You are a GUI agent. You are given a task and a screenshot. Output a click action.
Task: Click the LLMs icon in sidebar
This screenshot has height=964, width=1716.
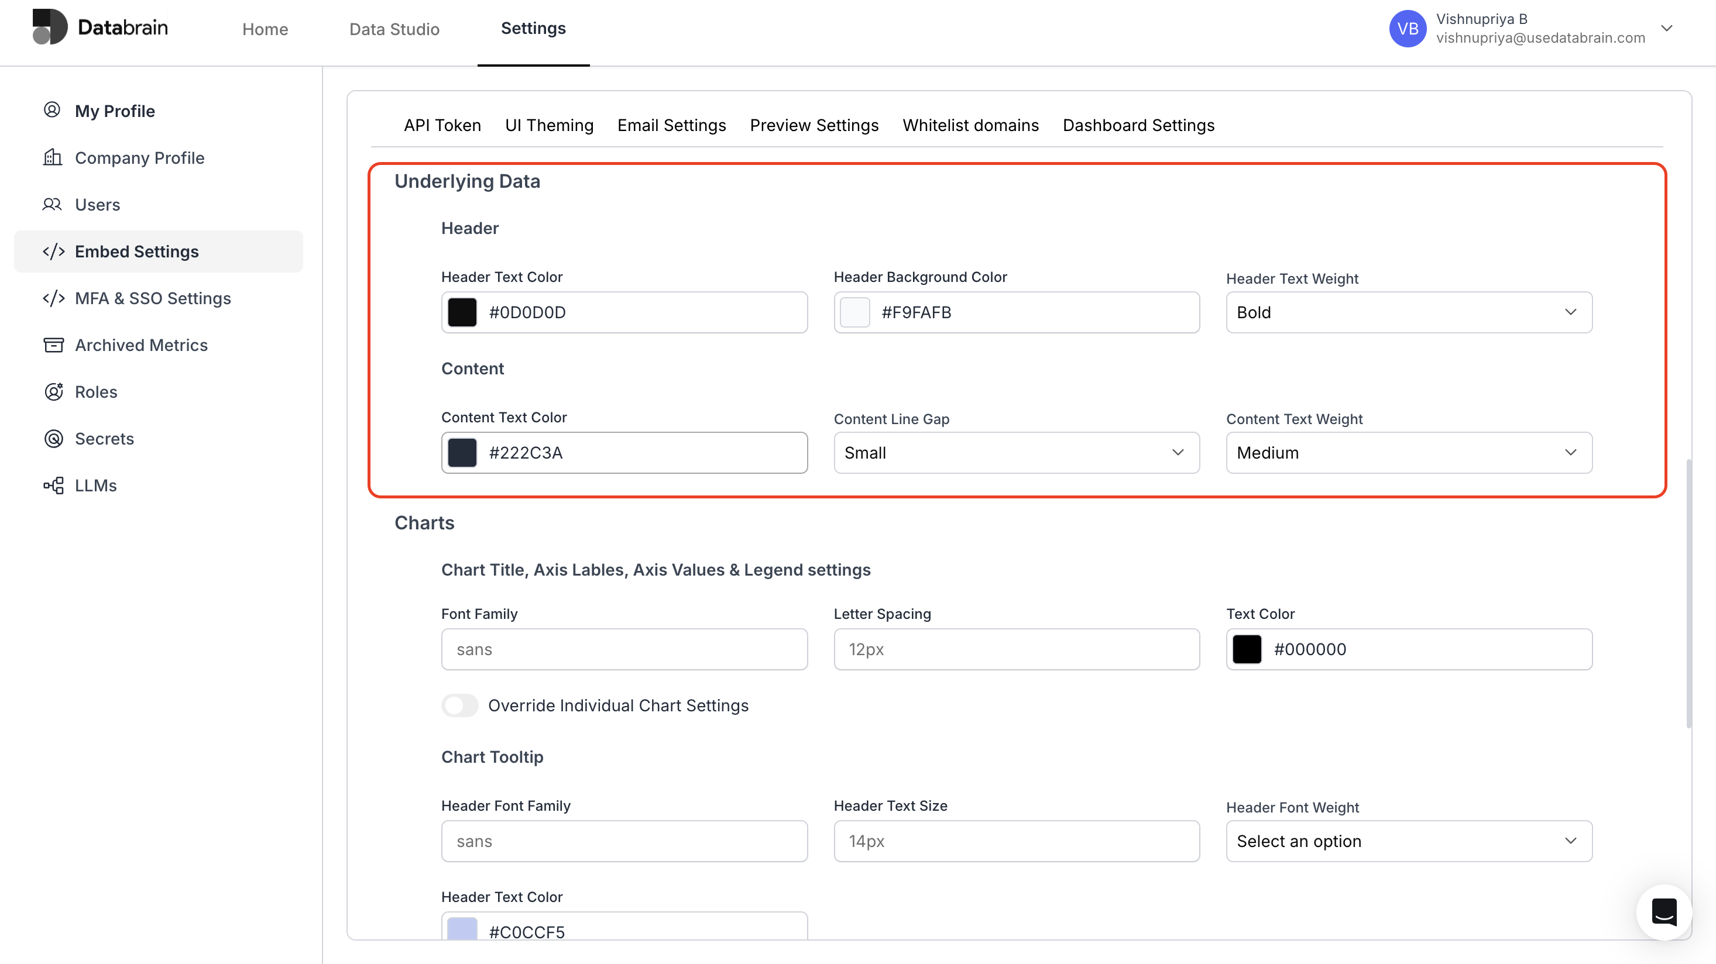coord(53,486)
